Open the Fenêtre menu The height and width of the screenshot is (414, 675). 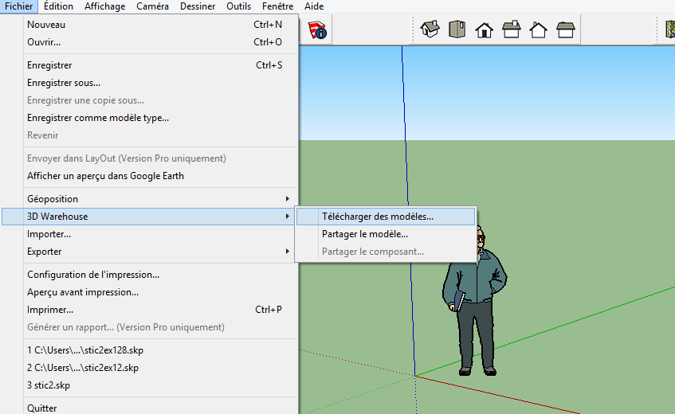(277, 6)
